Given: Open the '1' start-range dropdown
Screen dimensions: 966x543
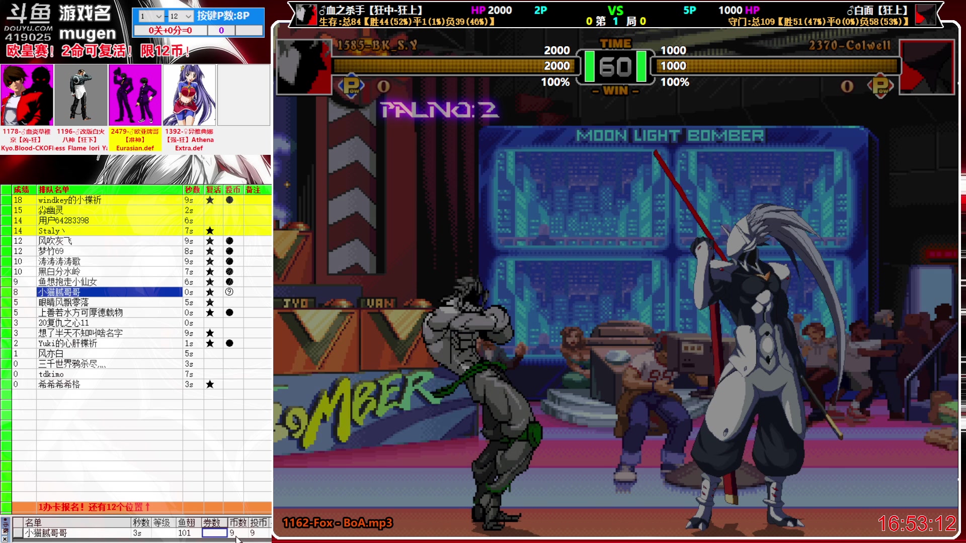Looking at the screenshot, I should click(x=158, y=16).
